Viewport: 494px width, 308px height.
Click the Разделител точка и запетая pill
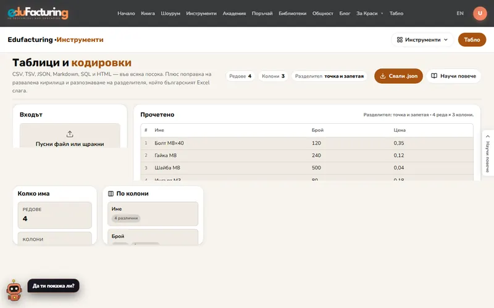pos(329,76)
